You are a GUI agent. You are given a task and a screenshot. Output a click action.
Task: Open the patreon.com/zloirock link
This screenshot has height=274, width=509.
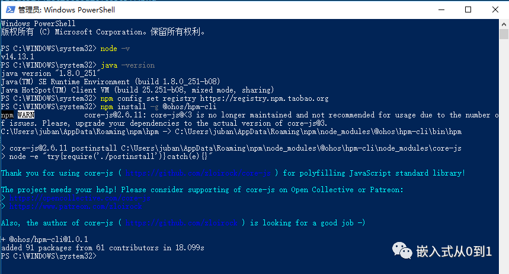coord(75,206)
